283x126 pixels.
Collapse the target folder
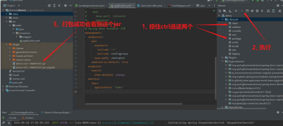[x=7, y=44]
